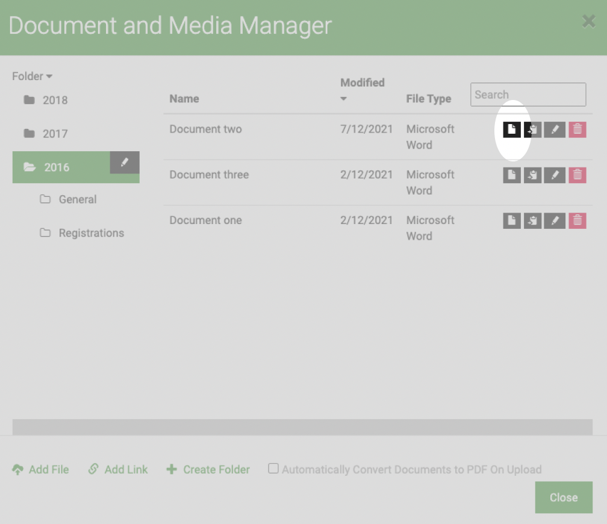
Task: Select the 2016 folder
Action: click(61, 167)
